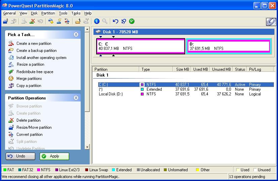
Task: Click the Extended cyan swatch in the legend
Action: point(114,170)
